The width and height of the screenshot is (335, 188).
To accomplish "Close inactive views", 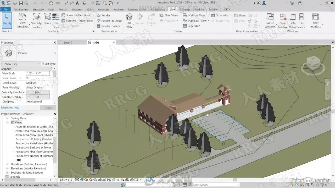I will click(x=283, y=21).
